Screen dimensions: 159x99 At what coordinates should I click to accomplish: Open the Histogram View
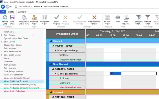(44, 20)
